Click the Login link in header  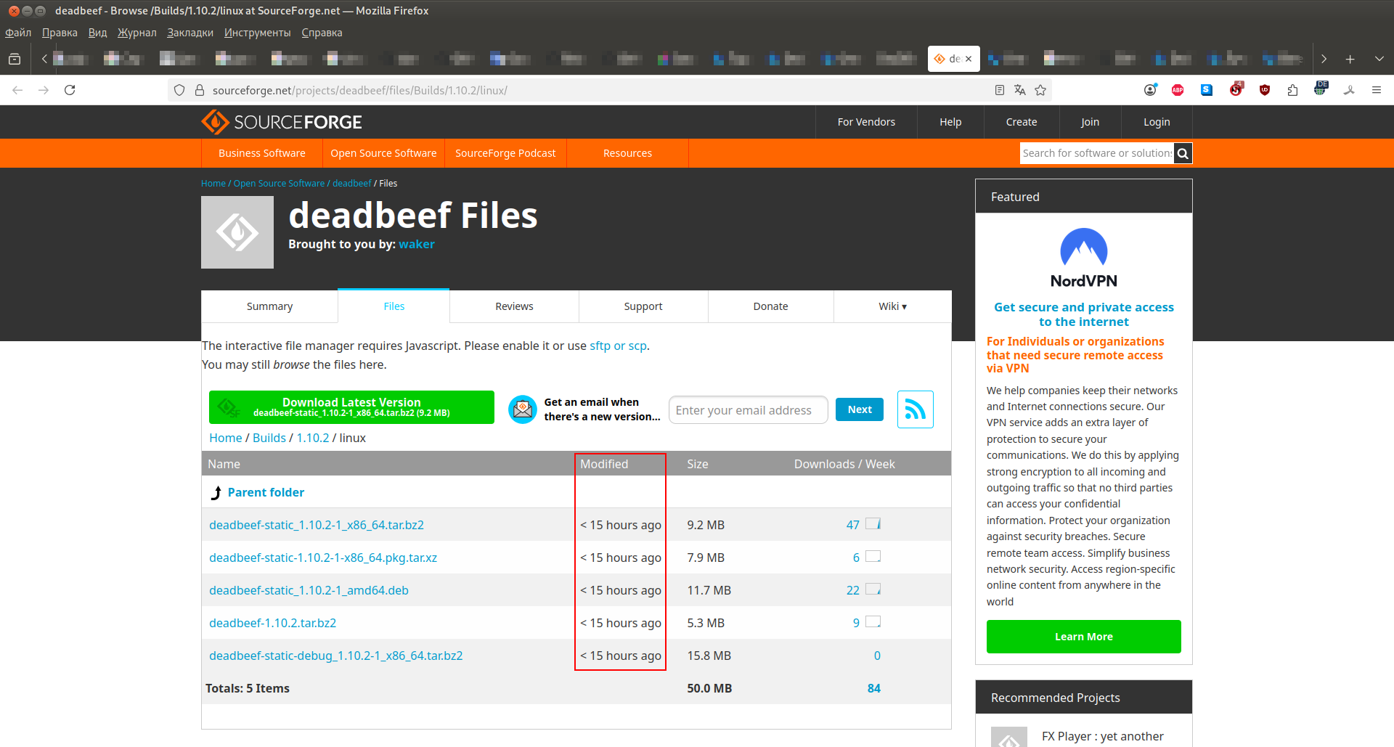coord(1157,122)
